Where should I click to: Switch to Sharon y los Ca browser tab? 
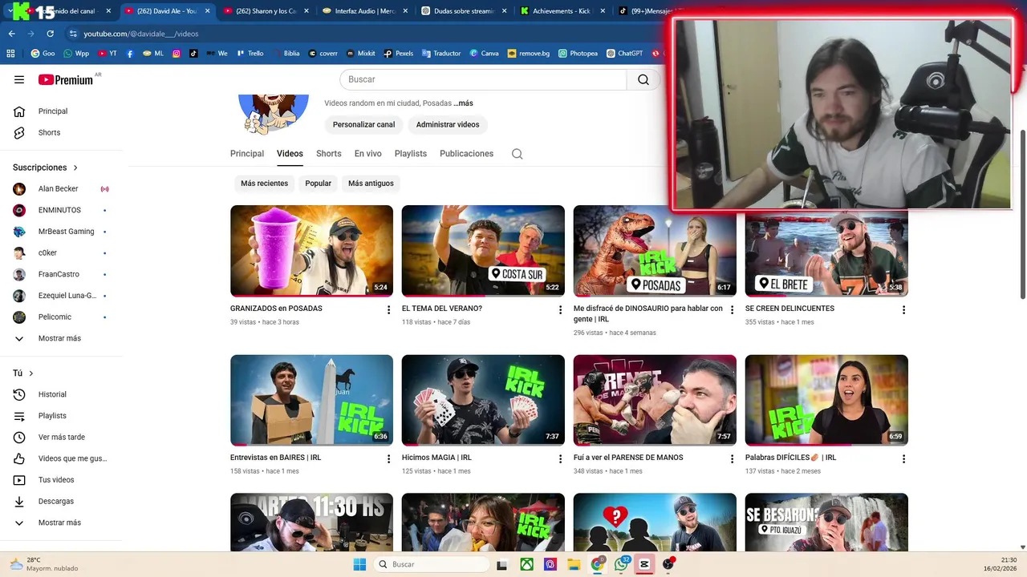pyautogui.click(x=266, y=11)
